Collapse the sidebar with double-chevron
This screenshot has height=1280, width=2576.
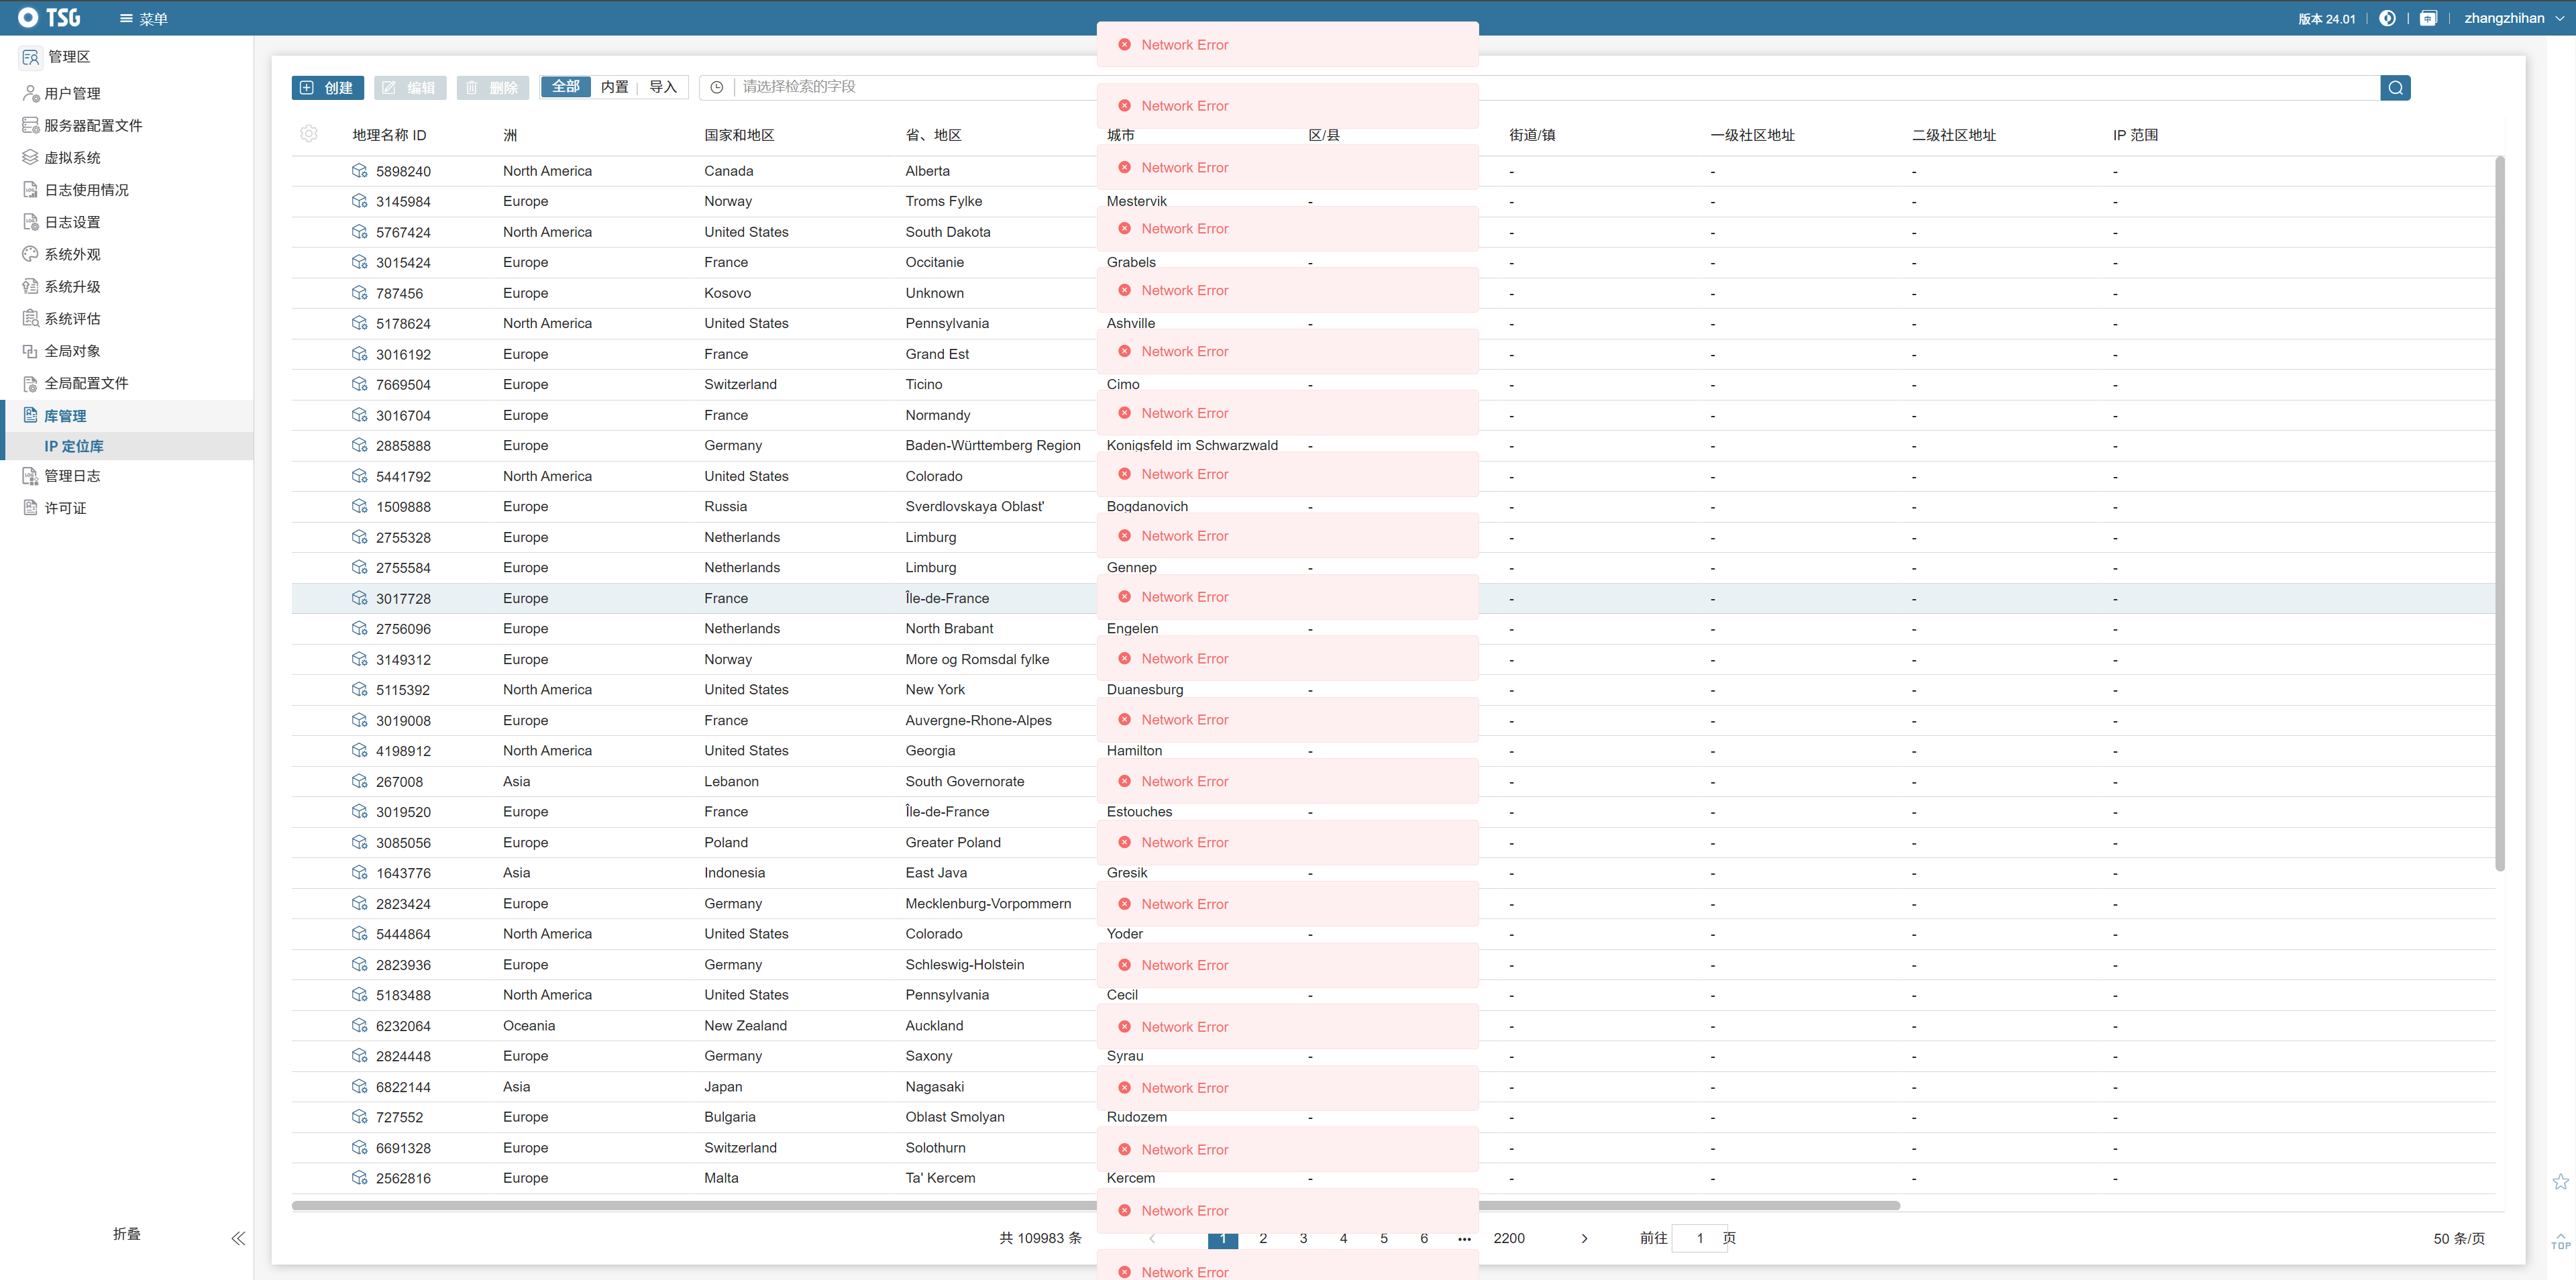[238, 1238]
